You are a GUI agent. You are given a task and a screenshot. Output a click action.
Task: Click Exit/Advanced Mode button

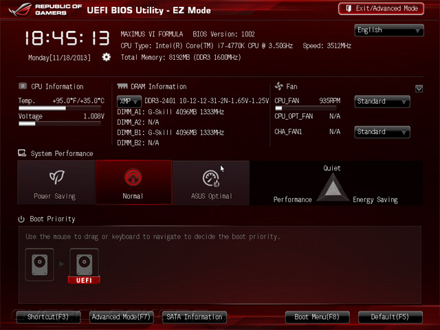[381, 9]
